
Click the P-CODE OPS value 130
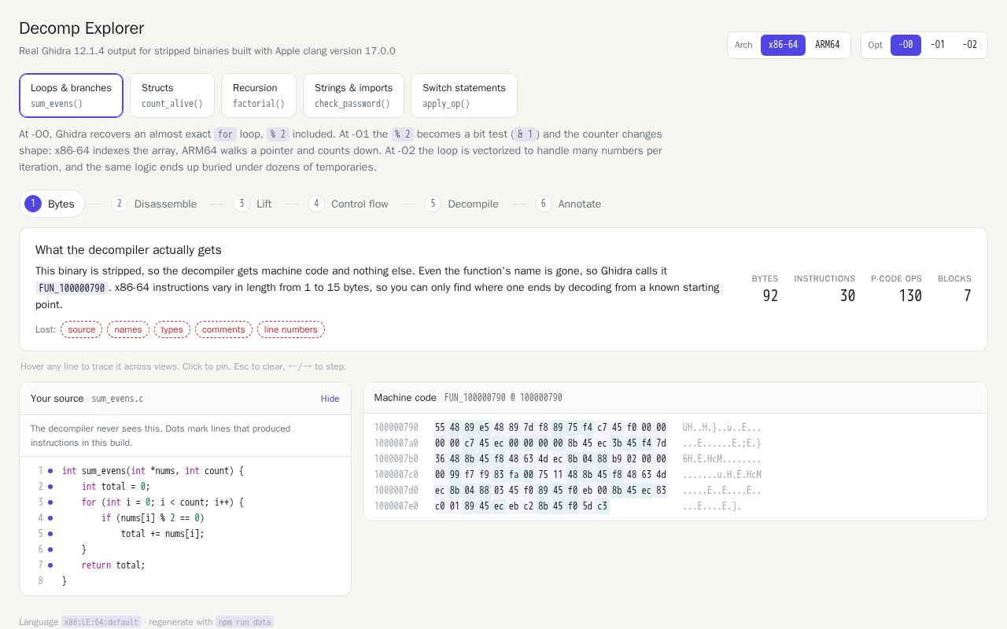pyautogui.click(x=910, y=296)
